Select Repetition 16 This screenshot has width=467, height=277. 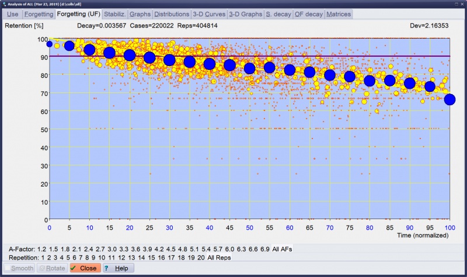(162, 258)
